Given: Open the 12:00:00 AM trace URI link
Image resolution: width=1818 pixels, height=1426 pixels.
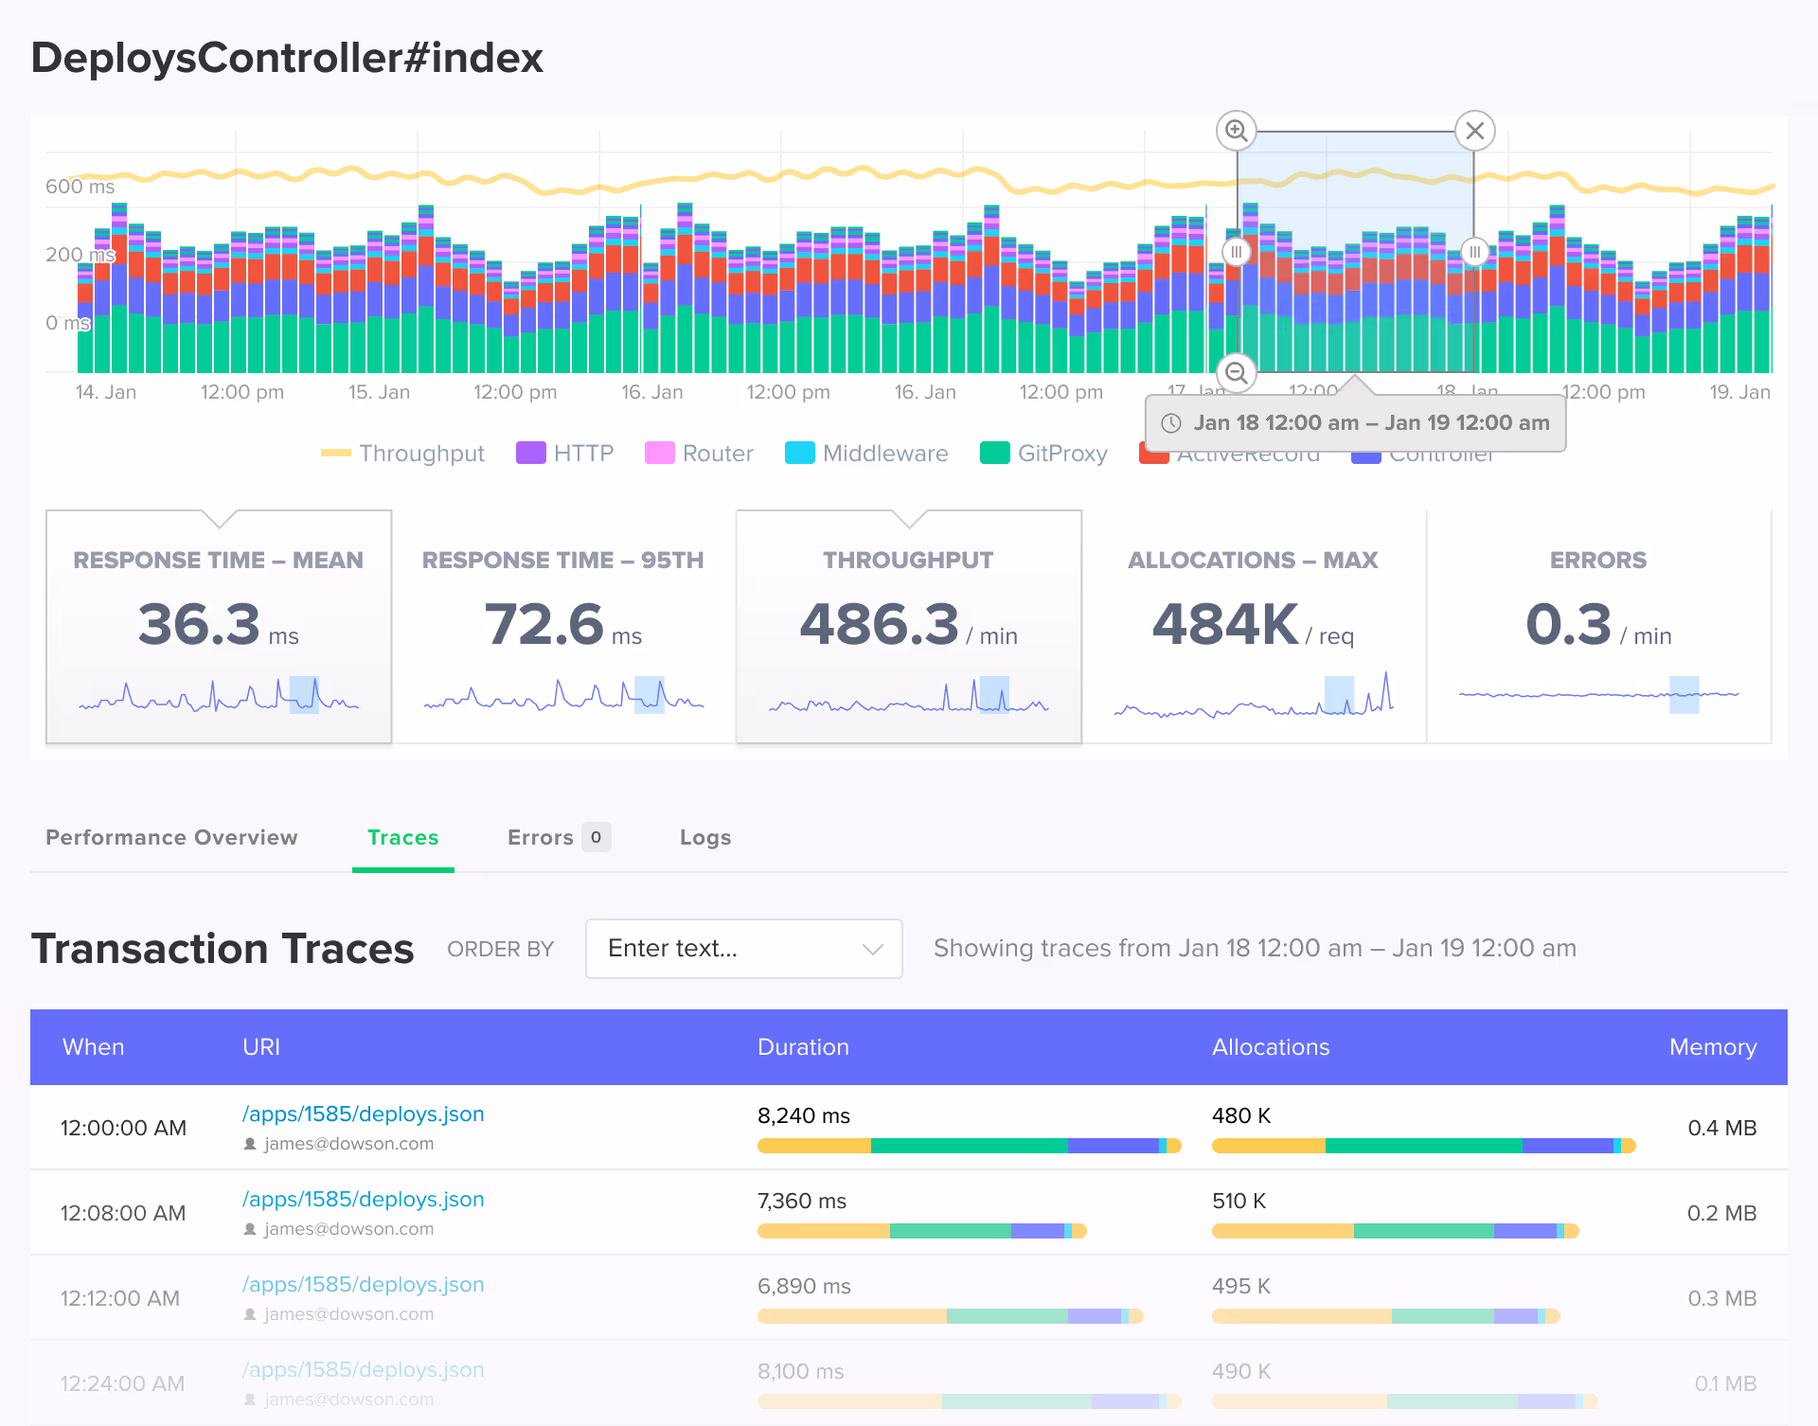Looking at the screenshot, I should click(x=363, y=1114).
